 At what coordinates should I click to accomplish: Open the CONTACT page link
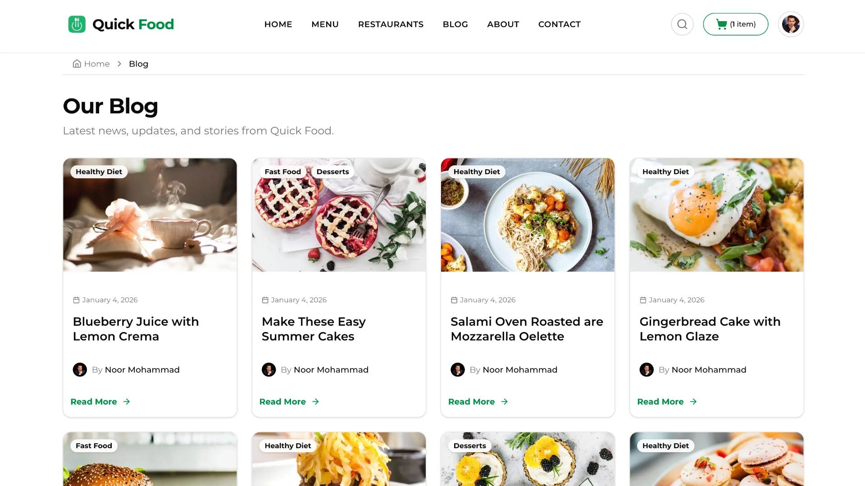click(x=559, y=24)
